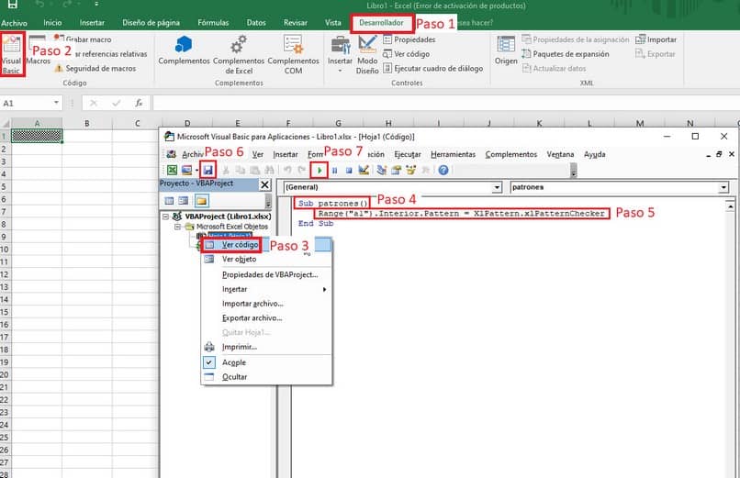Screen dimensions: 740x478
Task: Switch to the Inicio ribbon tab
Action: 52,23
